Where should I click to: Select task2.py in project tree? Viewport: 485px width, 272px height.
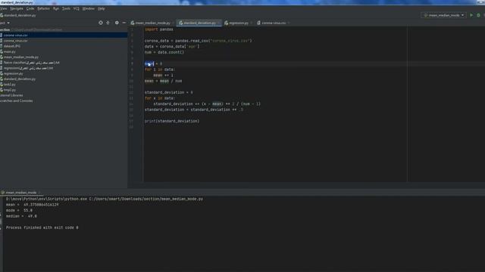[9, 84]
